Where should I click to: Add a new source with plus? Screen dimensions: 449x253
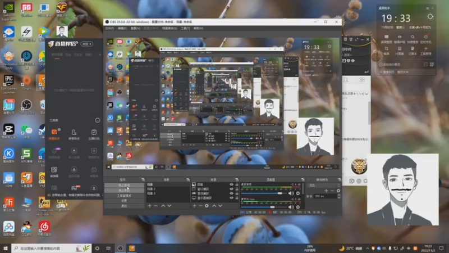(x=194, y=206)
